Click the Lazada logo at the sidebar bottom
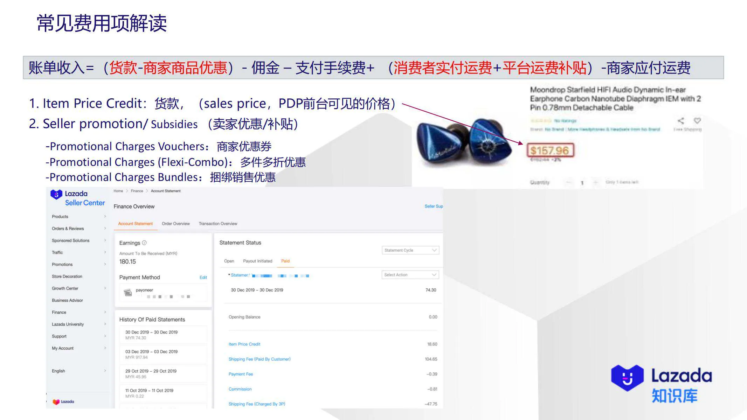Image resolution: width=747 pixels, height=420 pixels. pos(63,401)
